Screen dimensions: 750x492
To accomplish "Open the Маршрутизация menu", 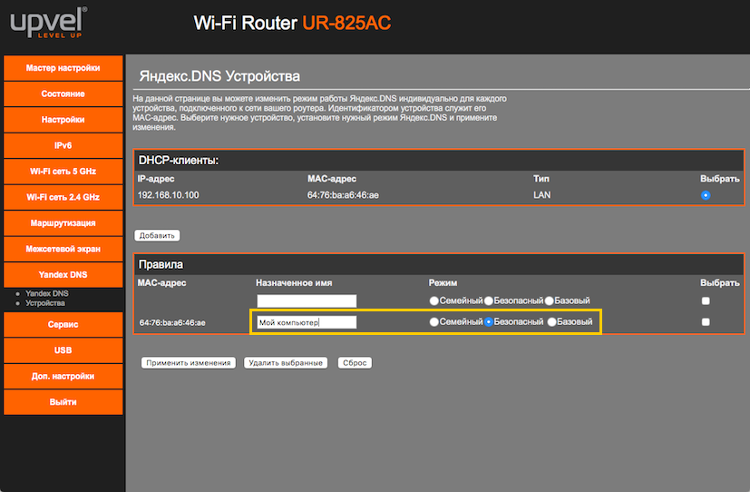I will [63, 222].
